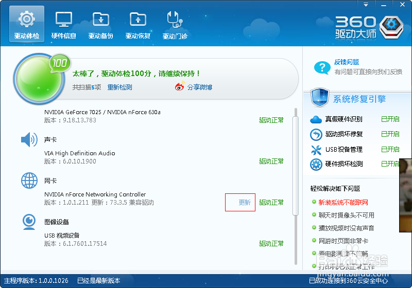Click the Weibo icon

pos(180,86)
